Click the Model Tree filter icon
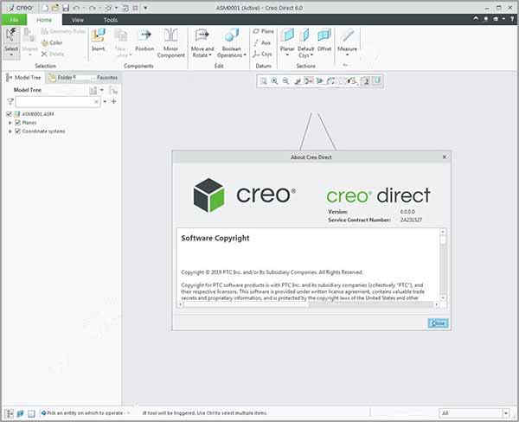Viewport: 519px width, 422px height. 10,102
